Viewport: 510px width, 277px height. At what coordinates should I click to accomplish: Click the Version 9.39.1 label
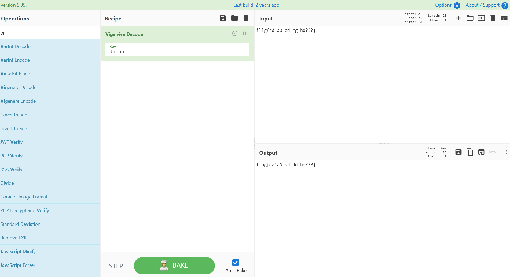coord(15,5)
